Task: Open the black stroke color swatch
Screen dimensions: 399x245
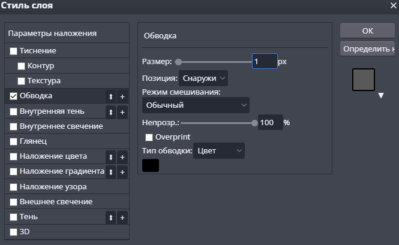Action: [151, 165]
